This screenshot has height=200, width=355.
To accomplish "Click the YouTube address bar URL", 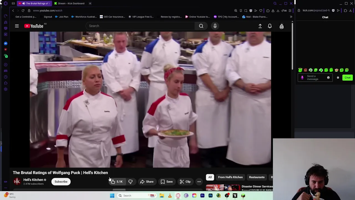I will (47, 11).
